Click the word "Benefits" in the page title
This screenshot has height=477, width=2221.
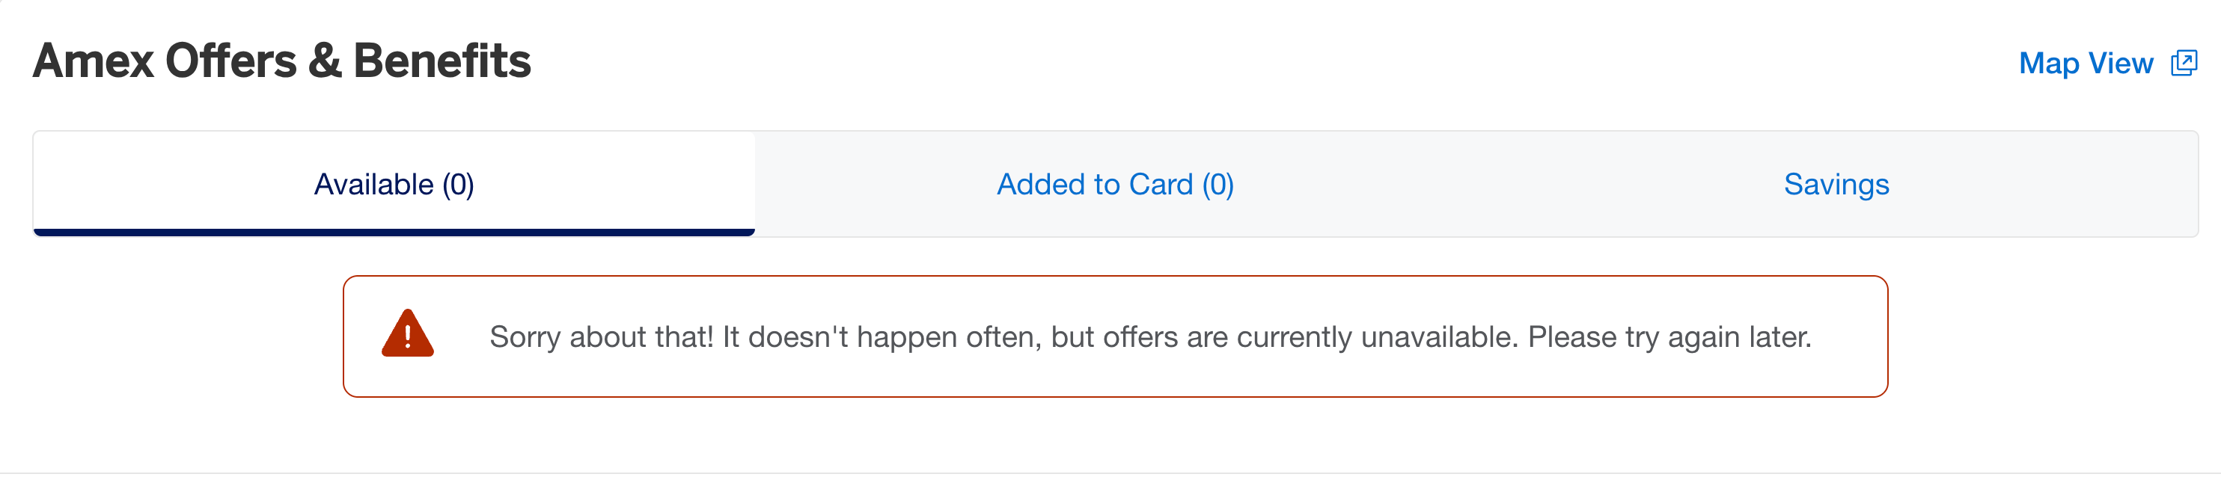pyautogui.click(x=442, y=61)
